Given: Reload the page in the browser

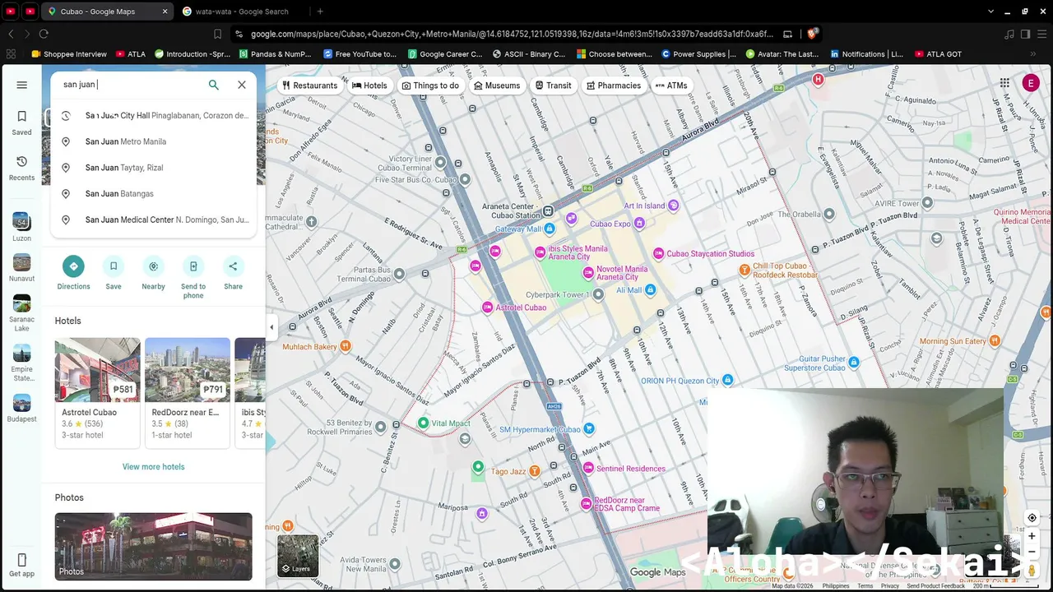Looking at the screenshot, I should pos(44,34).
